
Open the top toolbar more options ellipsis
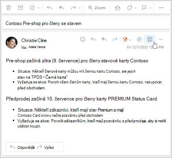click(161, 8)
